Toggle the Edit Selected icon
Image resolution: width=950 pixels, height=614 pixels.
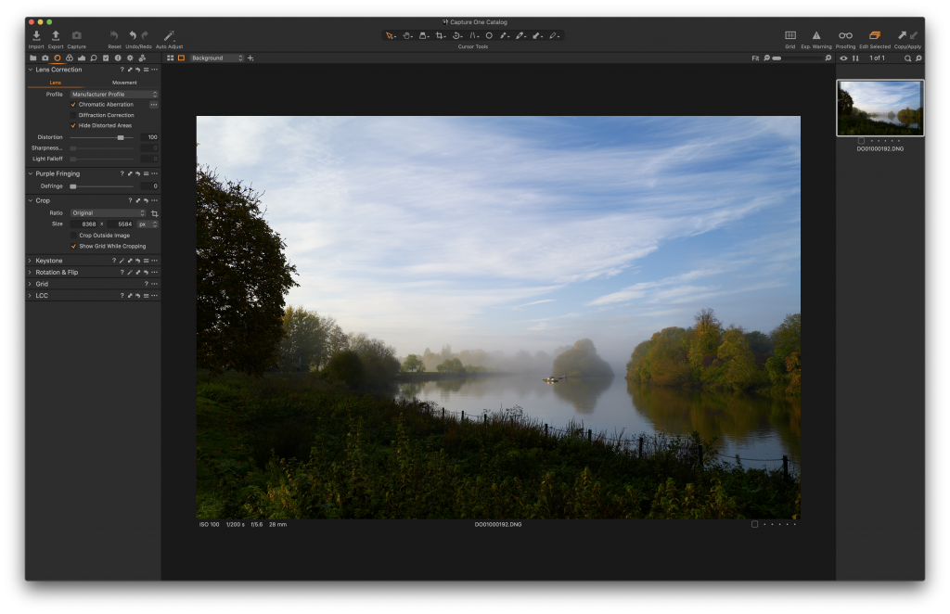[x=874, y=36]
